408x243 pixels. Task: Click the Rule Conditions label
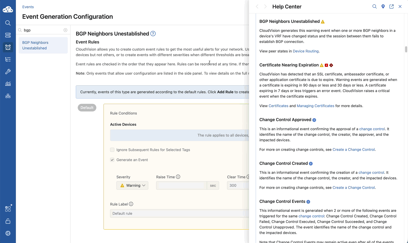[x=123, y=113]
